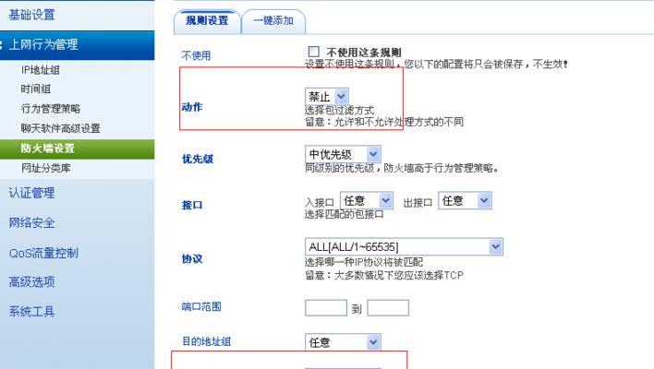Click the 不使用 field label
The height and width of the screenshot is (369, 654).
[196, 55]
